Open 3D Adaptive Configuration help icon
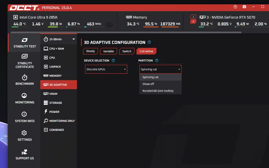Image resolution: width=269 pixels, height=168 pixels. pos(149,42)
